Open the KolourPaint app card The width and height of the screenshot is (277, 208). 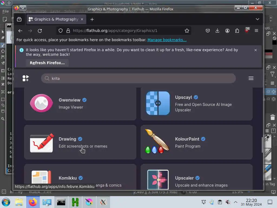pos(197,142)
